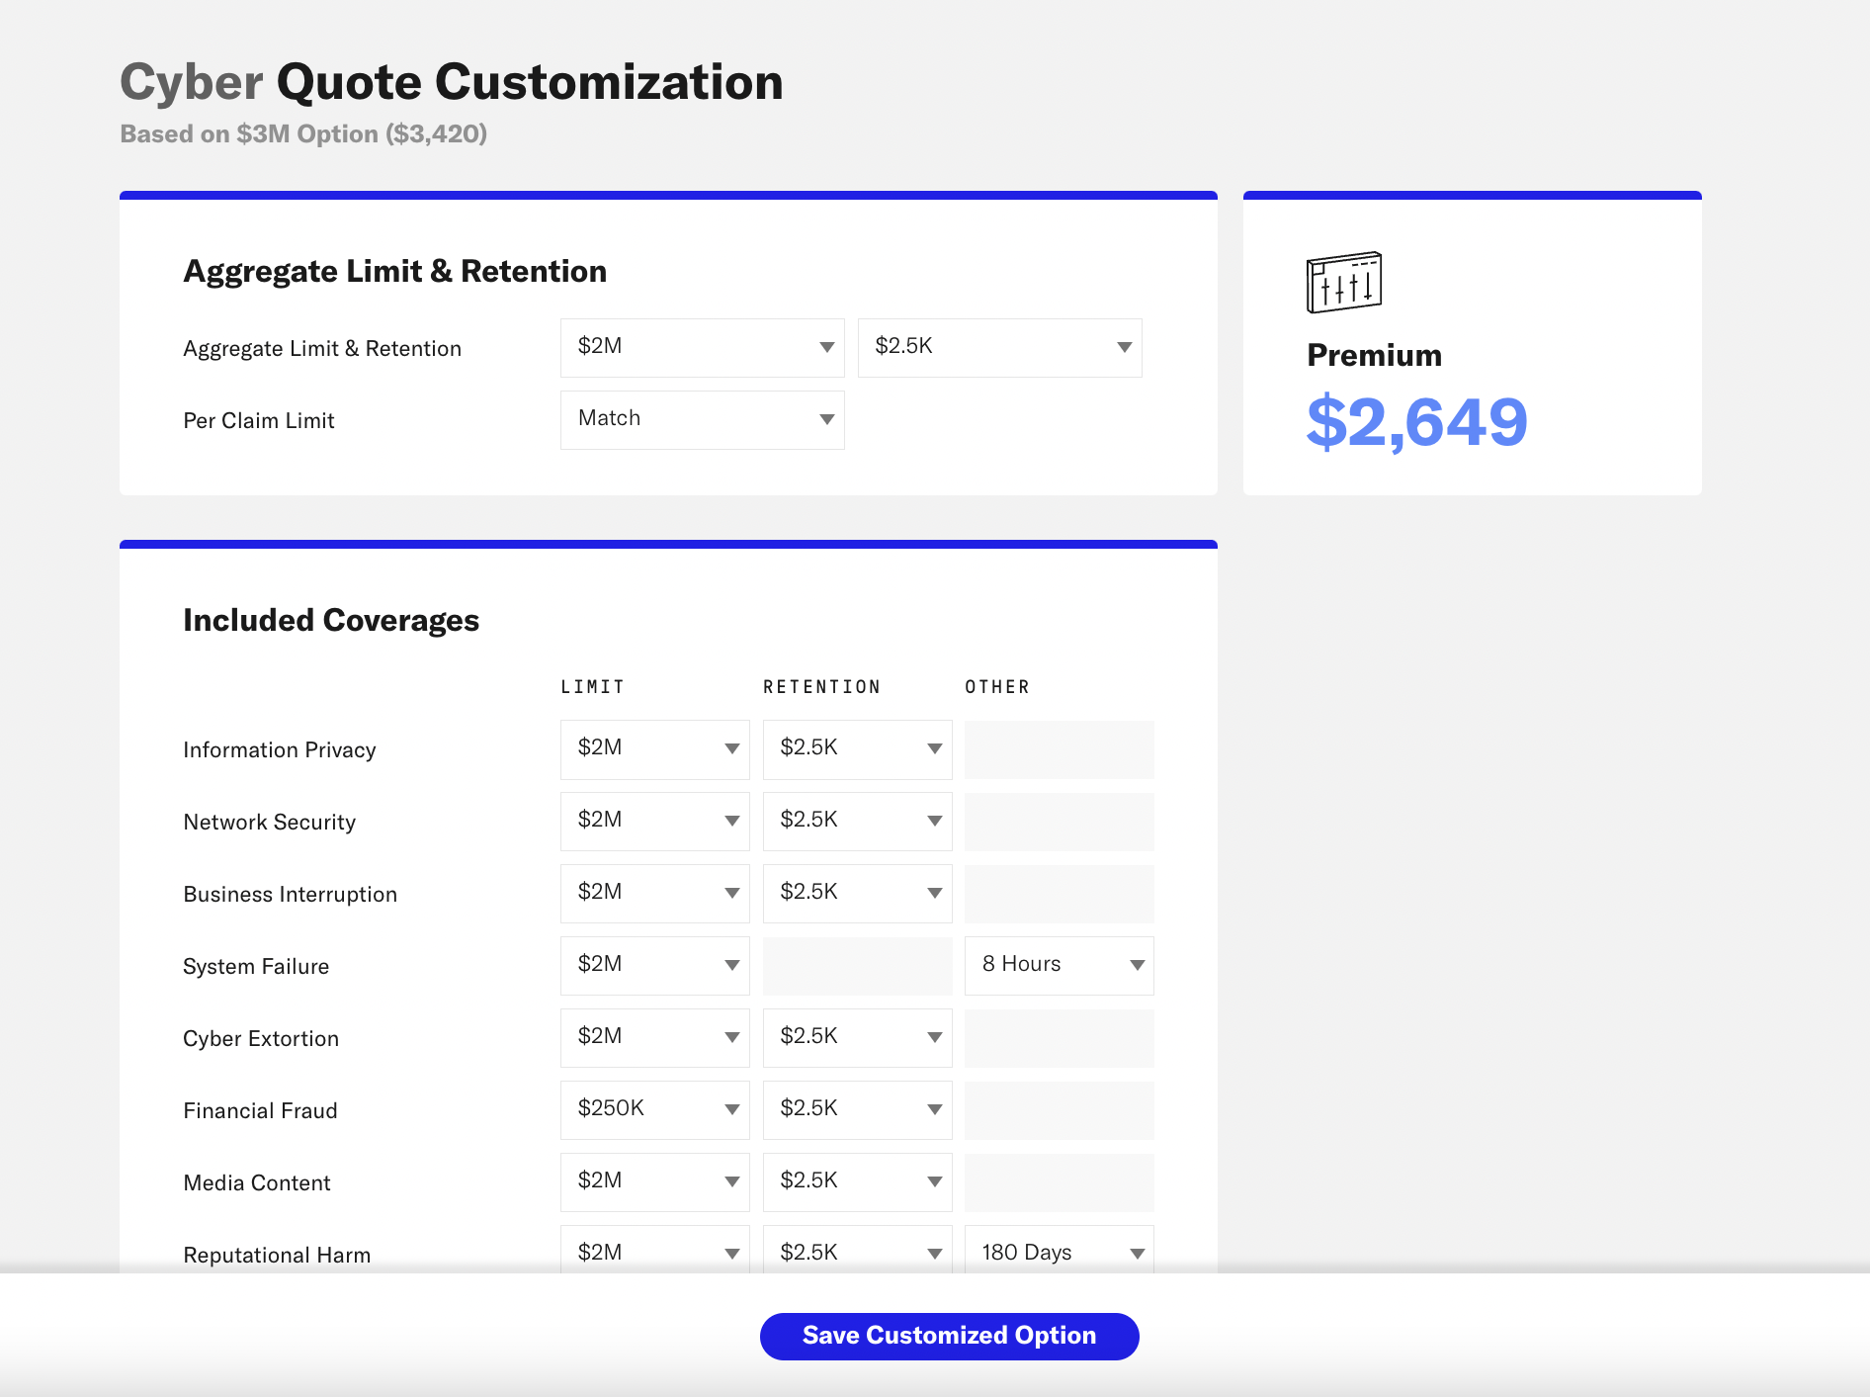This screenshot has width=1870, height=1397.
Task: Click the System Failure row label
Action: [x=256, y=966]
